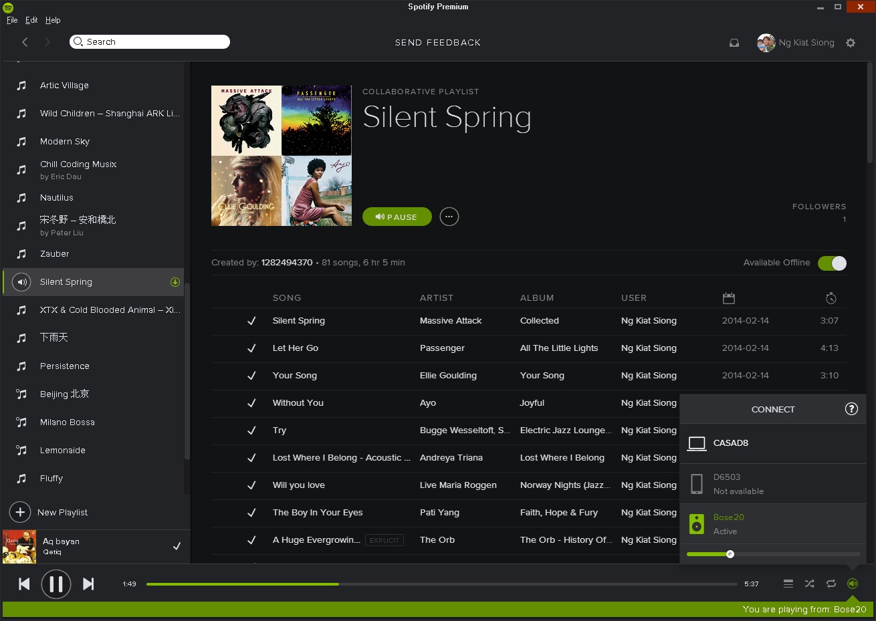
Task: Open the inbox notifications icon
Action: [x=734, y=43]
